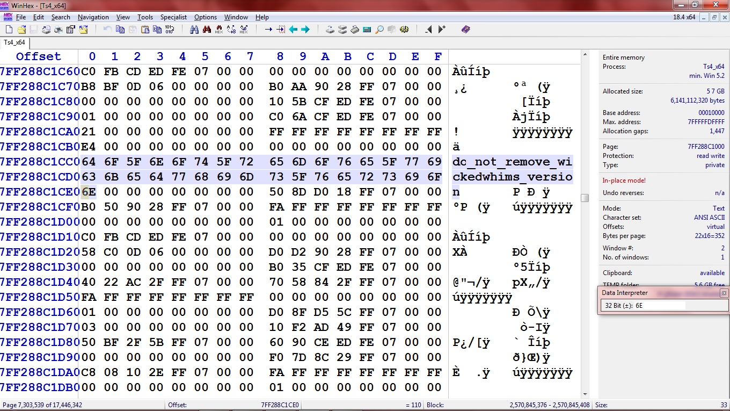Click the Open file folder icon
This screenshot has width=730, height=411.
tap(21, 30)
